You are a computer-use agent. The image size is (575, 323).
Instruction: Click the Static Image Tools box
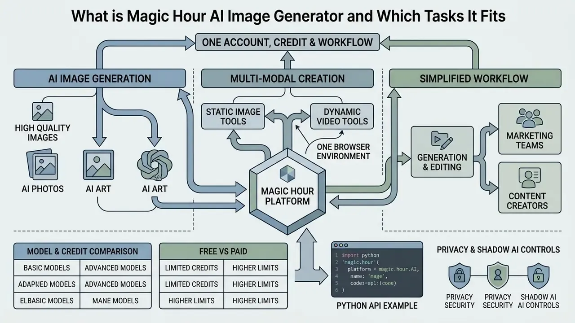point(233,116)
